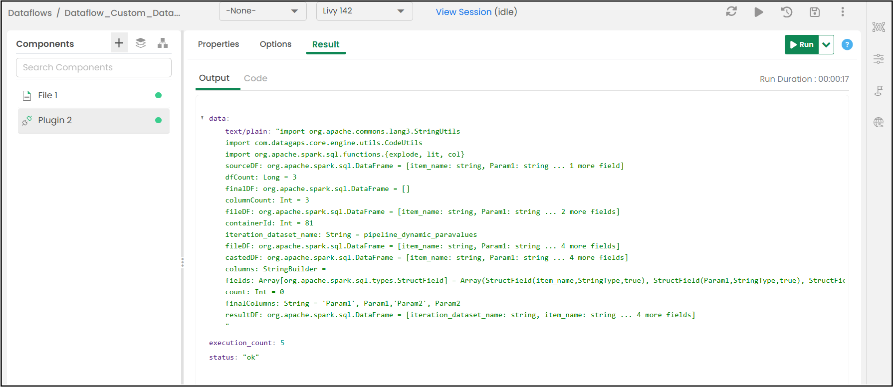Click the globe sidebar icon
The width and height of the screenshot is (893, 387).
point(879,122)
